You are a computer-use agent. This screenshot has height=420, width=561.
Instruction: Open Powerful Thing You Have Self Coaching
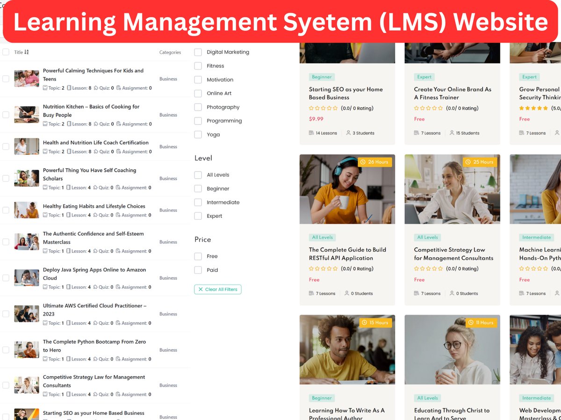click(x=90, y=175)
